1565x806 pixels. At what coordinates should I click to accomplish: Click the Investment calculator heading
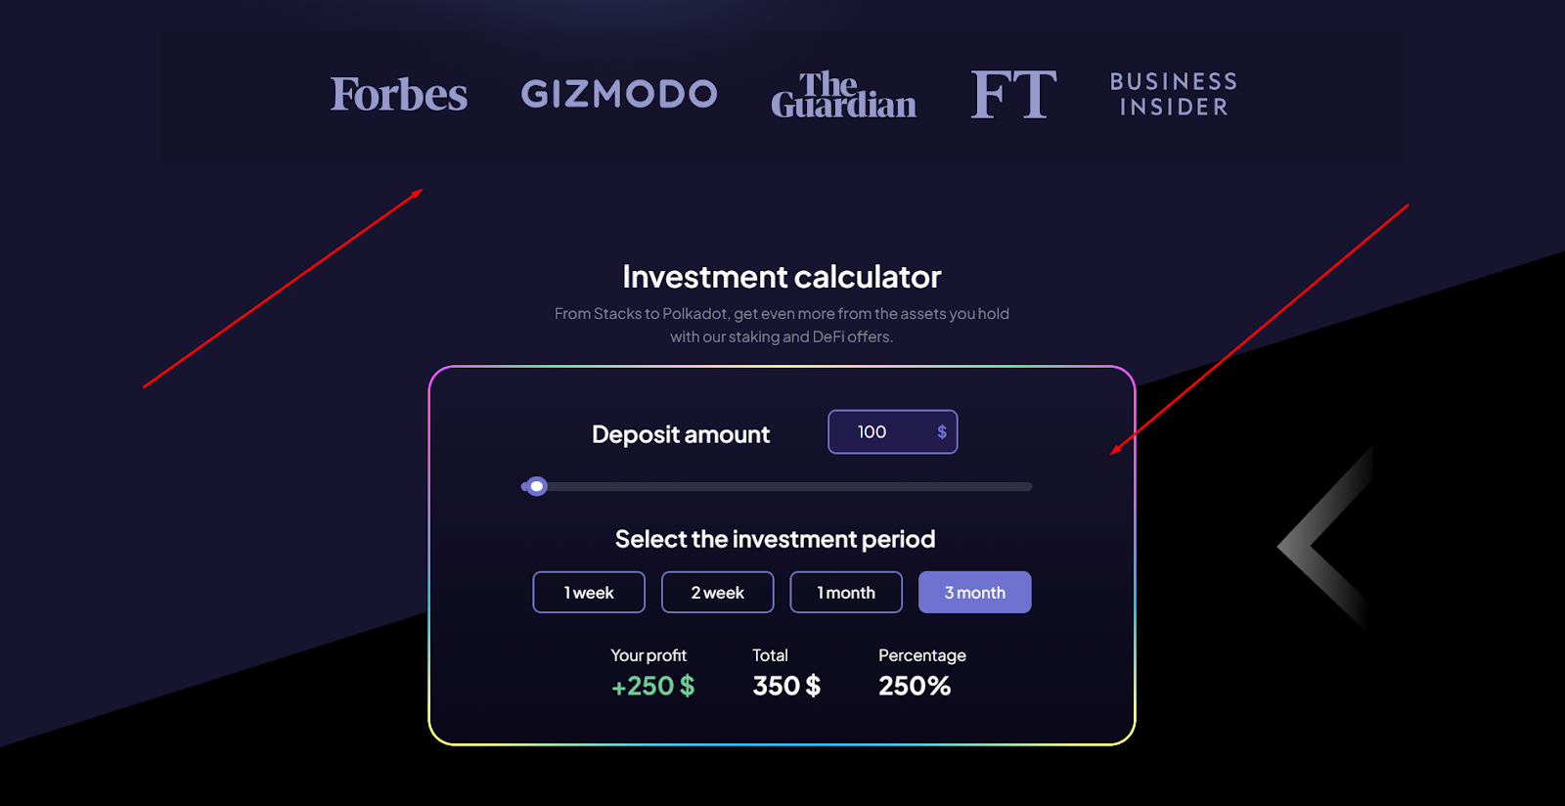[782, 277]
